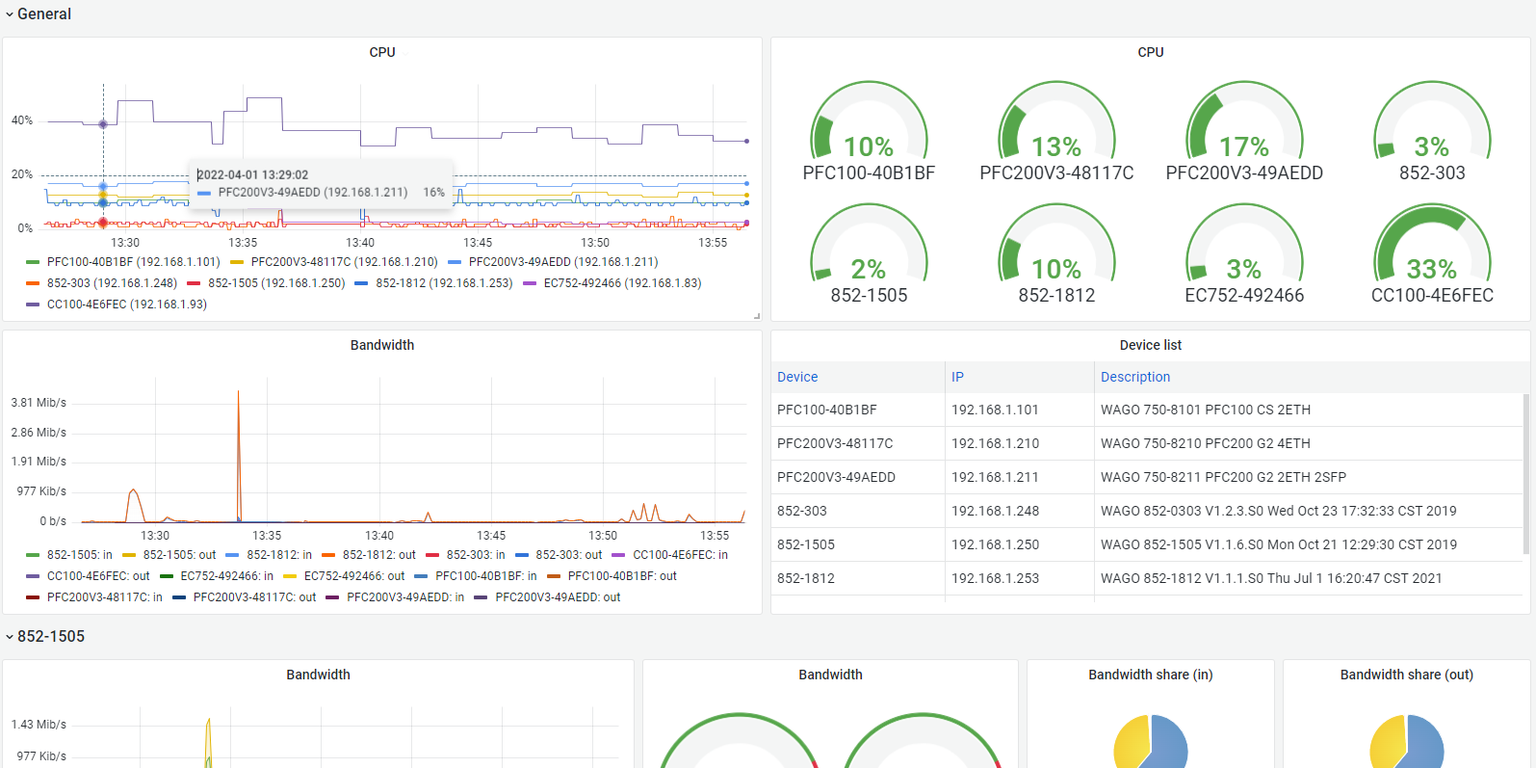1536x768 pixels.
Task: Click the PFC100-40B1BF 10% gauge
Action: click(x=869, y=130)
